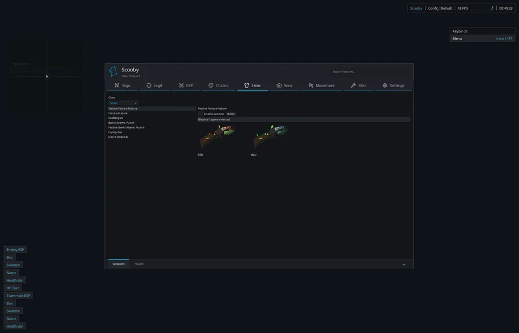
Task: Collapse menu with bottom chevron arrow
Action: coord(404,264)
